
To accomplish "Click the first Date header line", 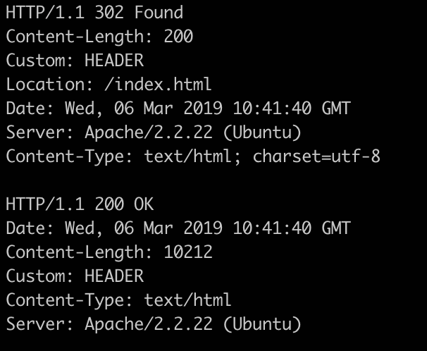I will 178,109.
